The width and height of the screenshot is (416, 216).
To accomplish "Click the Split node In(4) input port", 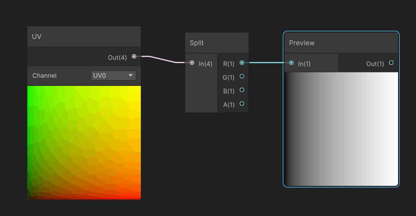I will click(x=192, y=63).
